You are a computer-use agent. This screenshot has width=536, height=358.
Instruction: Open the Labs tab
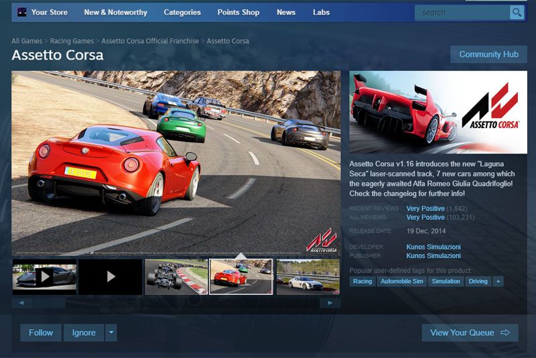point(321,12)
